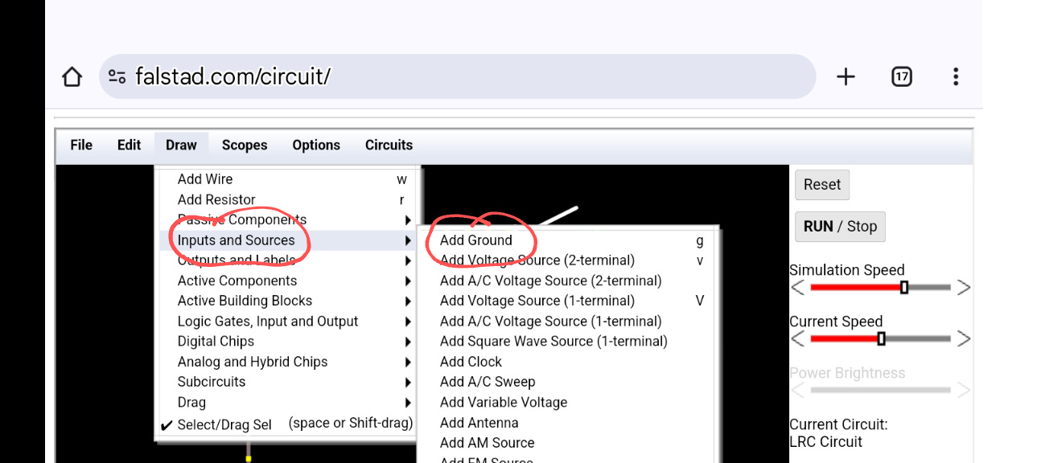1037x463 pixels.
Task: Choose Add Wire from Draw menu
Action: click(x=287, y=179)
